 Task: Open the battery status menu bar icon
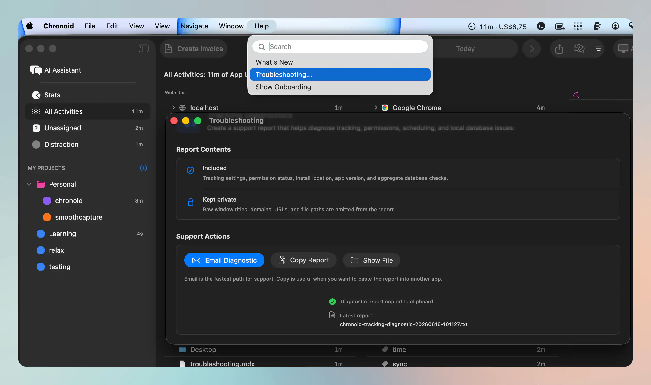point(560,27)
